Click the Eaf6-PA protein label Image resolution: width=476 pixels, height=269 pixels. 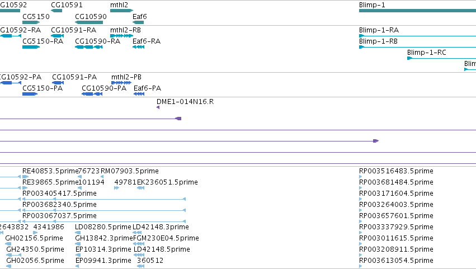(147, 88)
